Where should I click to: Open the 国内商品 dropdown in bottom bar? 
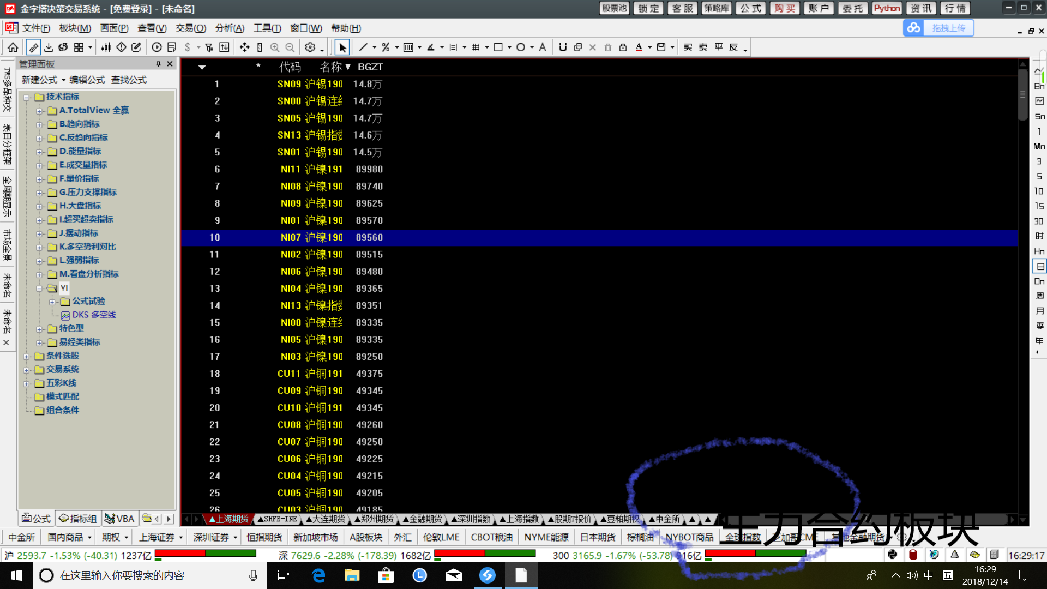(x=89, y=538)
